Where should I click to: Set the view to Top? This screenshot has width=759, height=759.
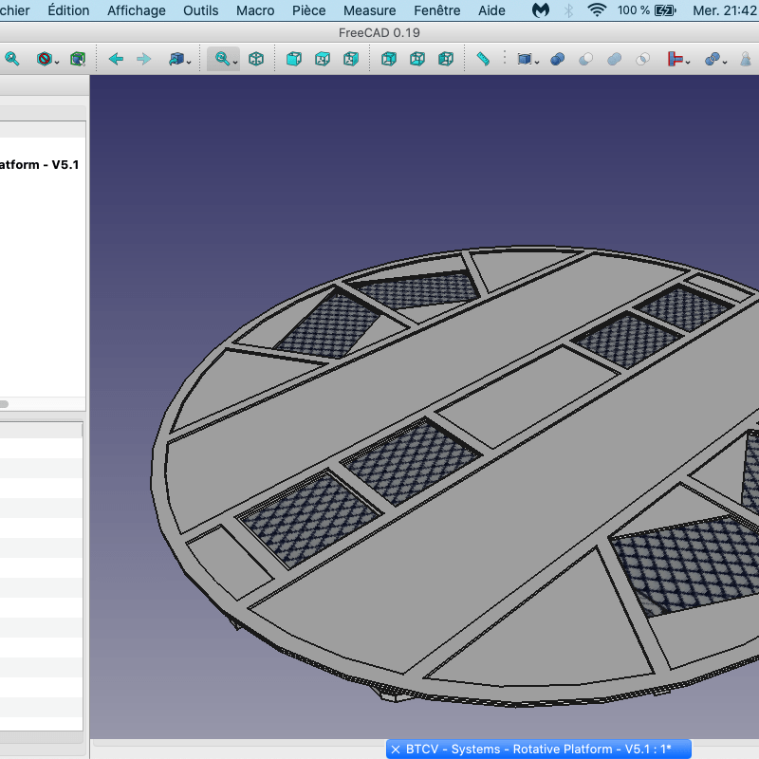tap(323, 59)
